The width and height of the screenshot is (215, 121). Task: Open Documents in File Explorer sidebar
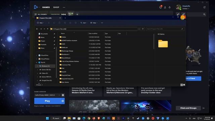[44, 34]
